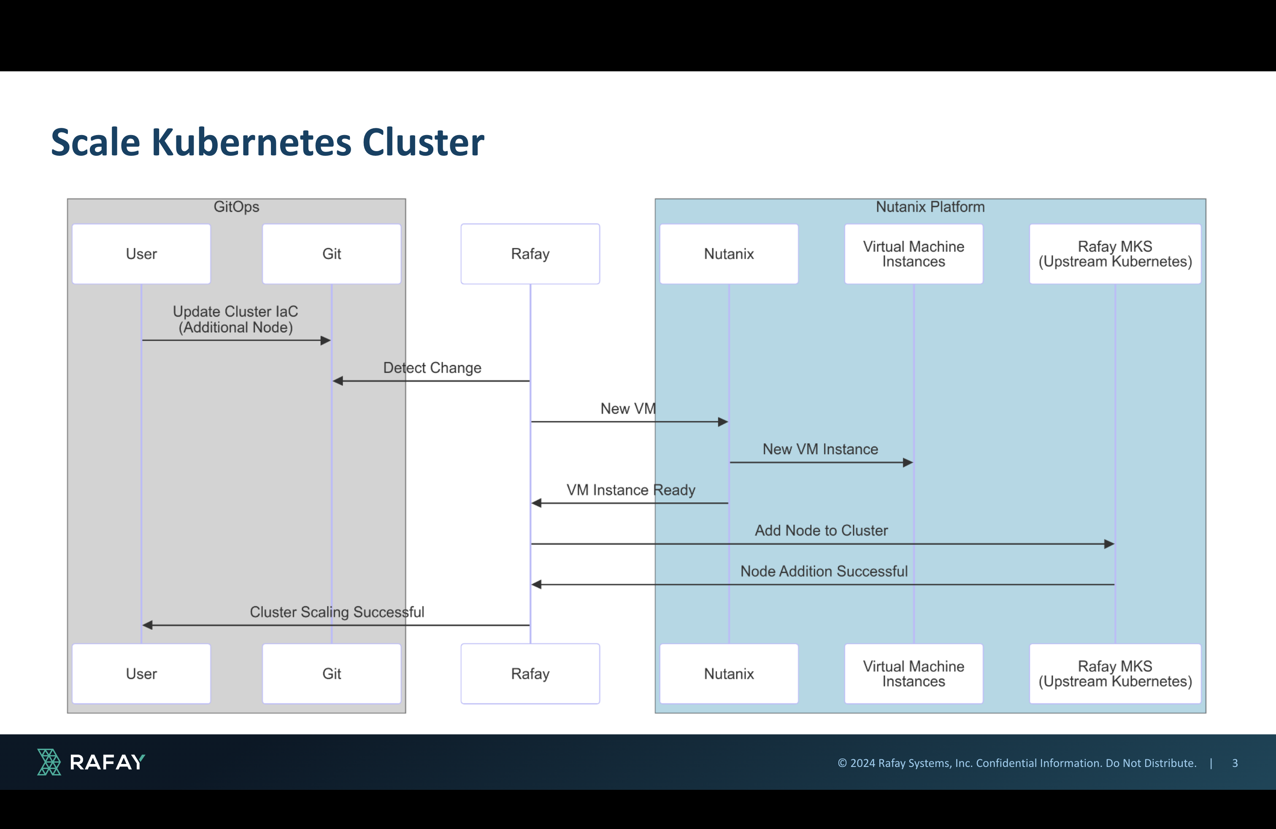Select the bottom 'User' participant box
The image size is (1276, 829).
141,674
